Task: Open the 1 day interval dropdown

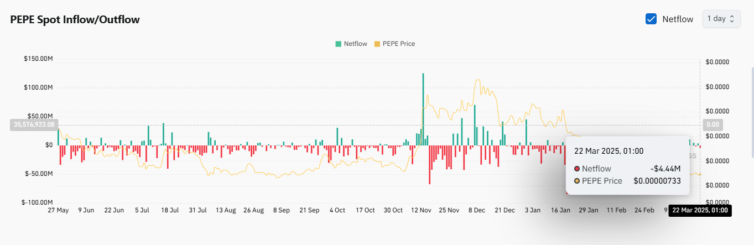Action: click(x=720, y=19)
